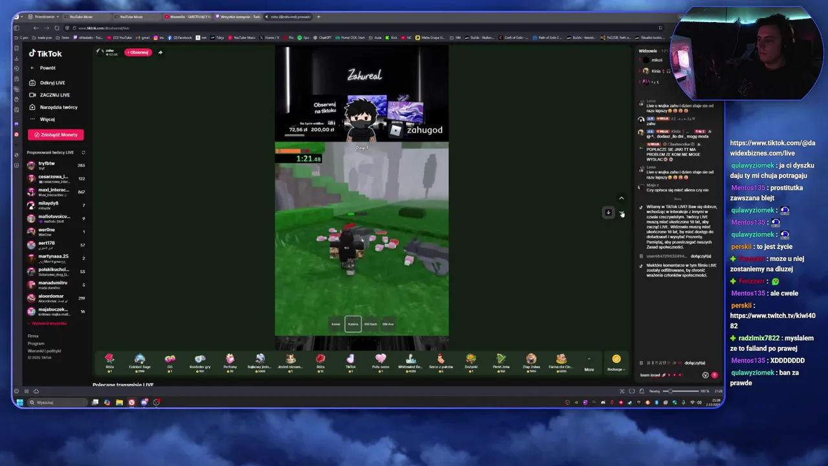Image resolution: width=828 pixels, height=466 pixels.
Task: Follow streamer with Obserwuj button
Action: coord(137,52)
